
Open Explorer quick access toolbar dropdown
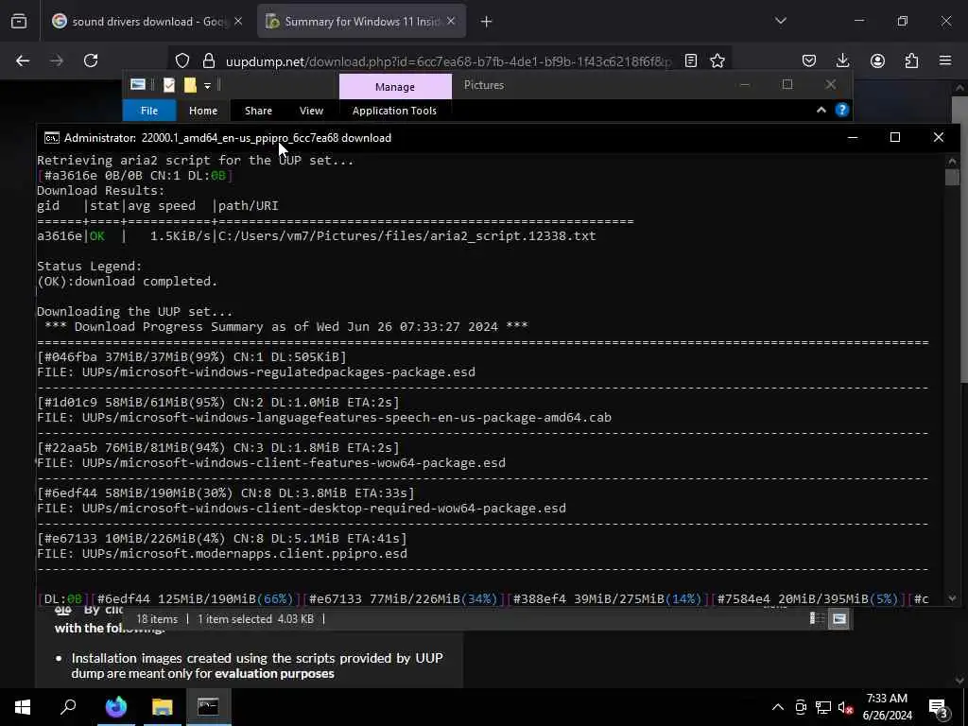207,85
